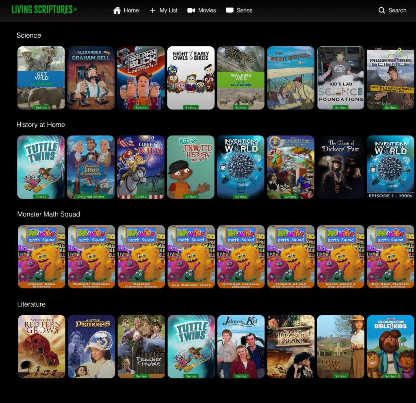Viewport: 416px width, 403px height.
Task: Open The Ghosts of Dickens' Past
Action: (340, 167)
